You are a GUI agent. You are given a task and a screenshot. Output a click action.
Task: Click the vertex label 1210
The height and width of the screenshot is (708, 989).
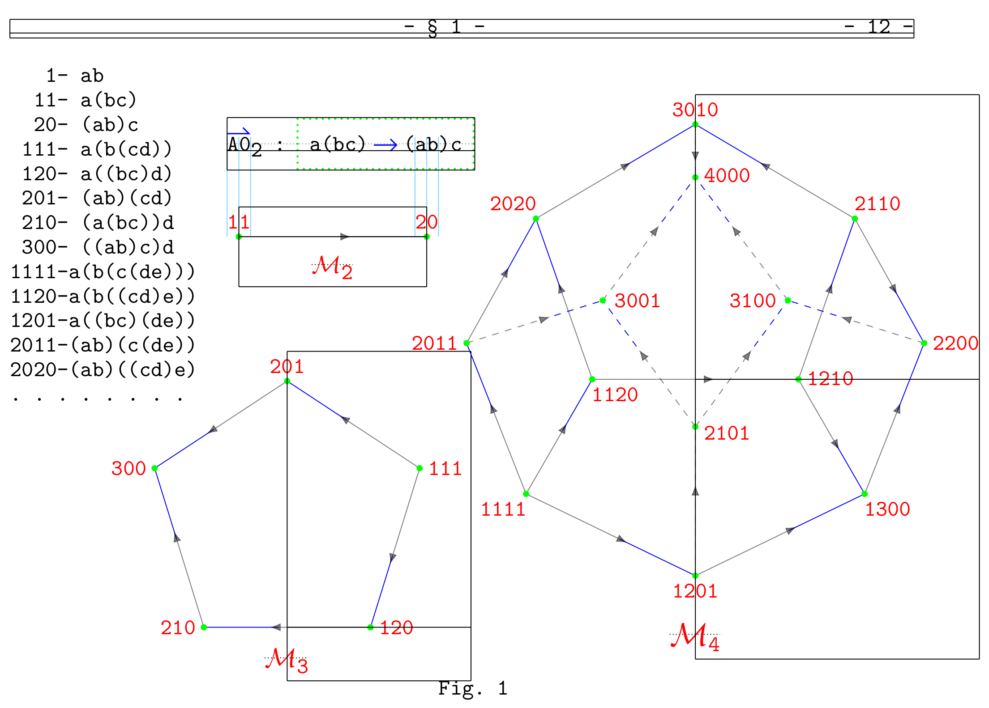tap(830, 379)
